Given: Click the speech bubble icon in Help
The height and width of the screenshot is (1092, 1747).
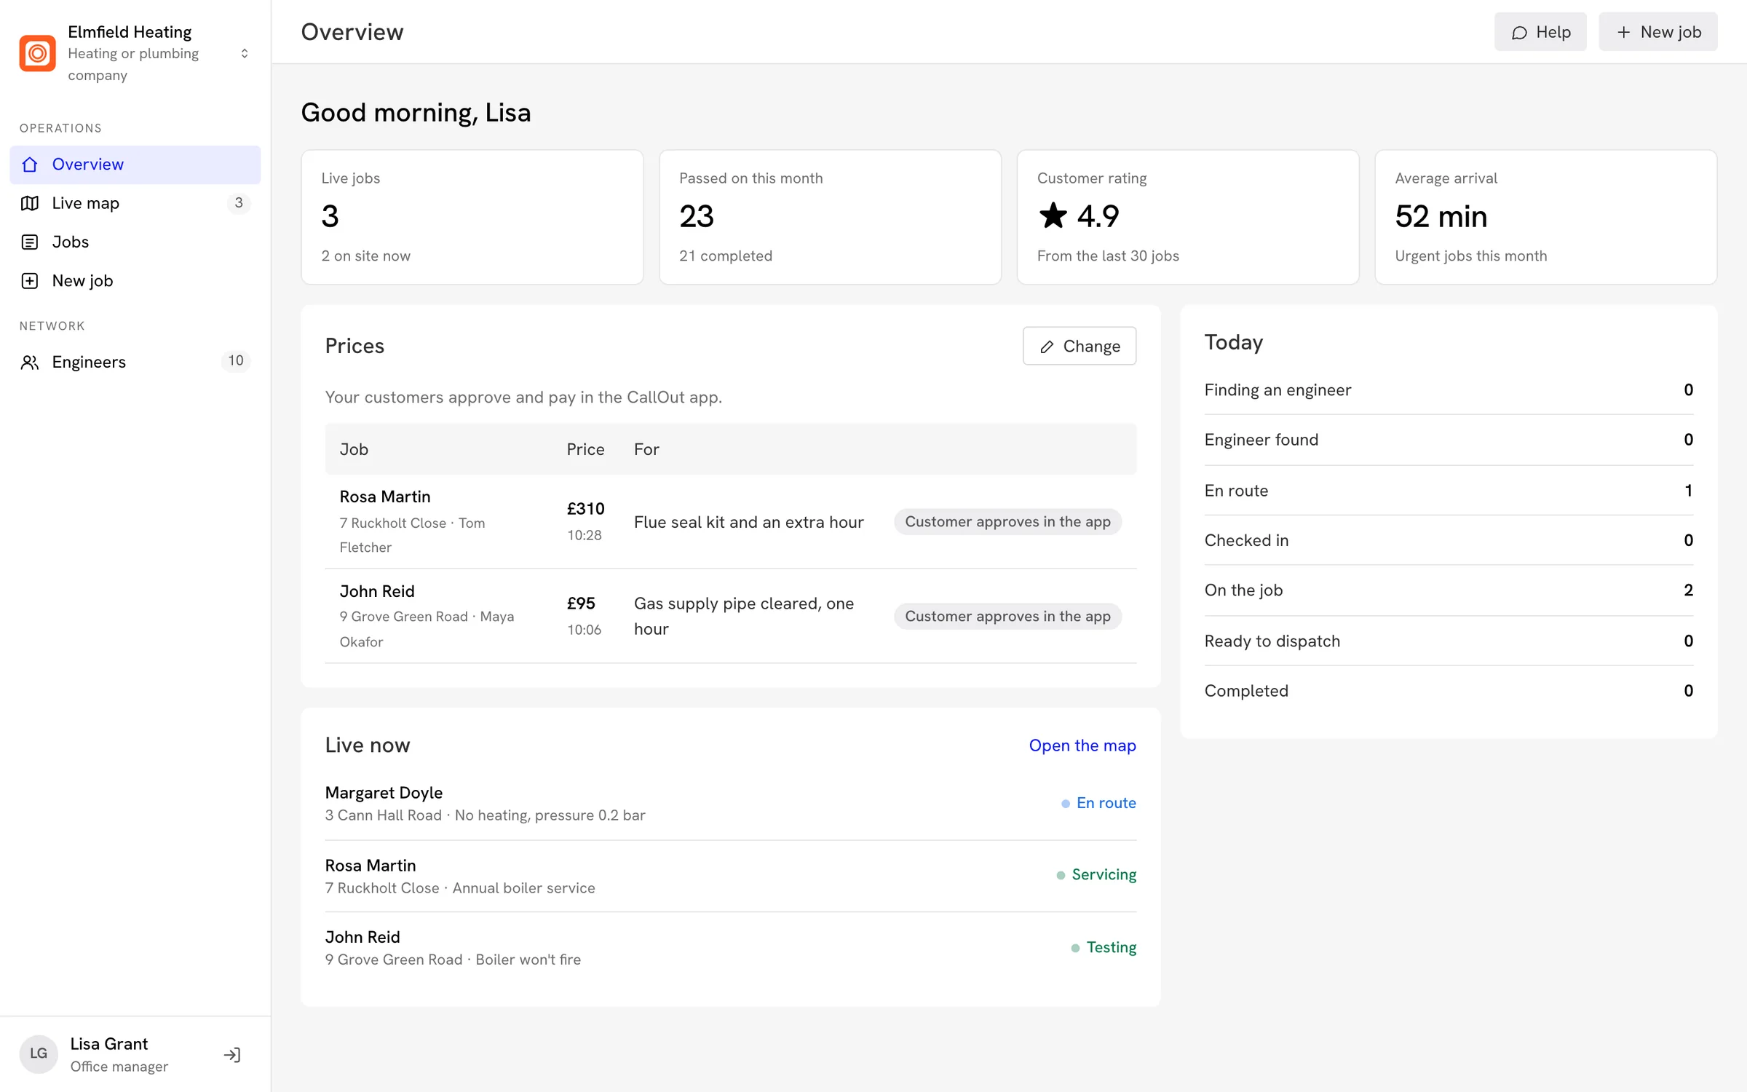Looking at the screenshot, I should (1519, 33).
